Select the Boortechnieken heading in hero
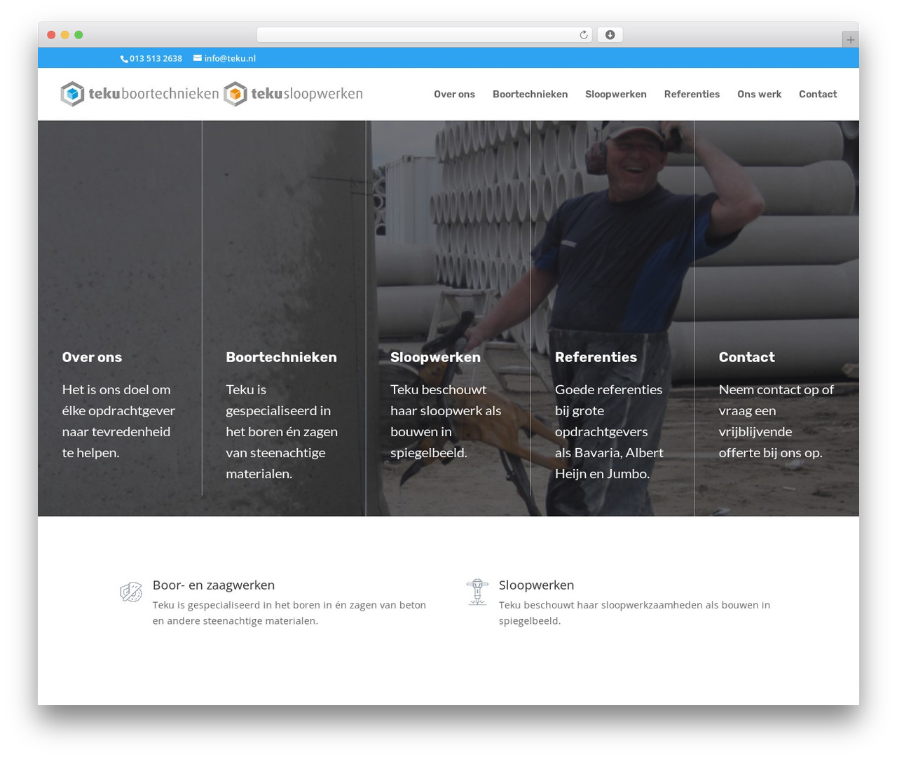This screenshot has width=897, height=759. point(281,357)
